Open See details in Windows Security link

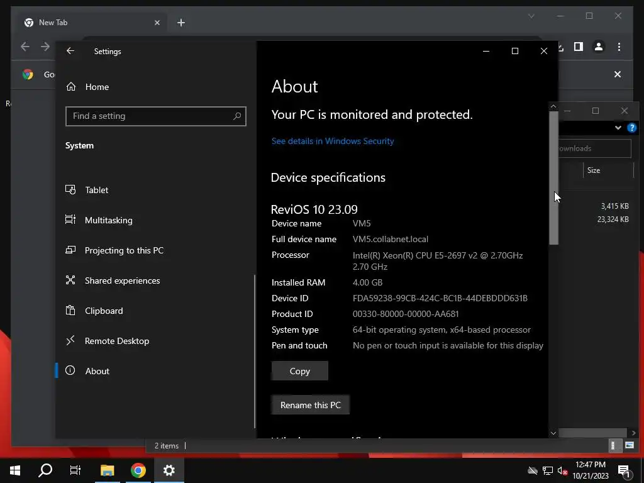tap(333, 141)
